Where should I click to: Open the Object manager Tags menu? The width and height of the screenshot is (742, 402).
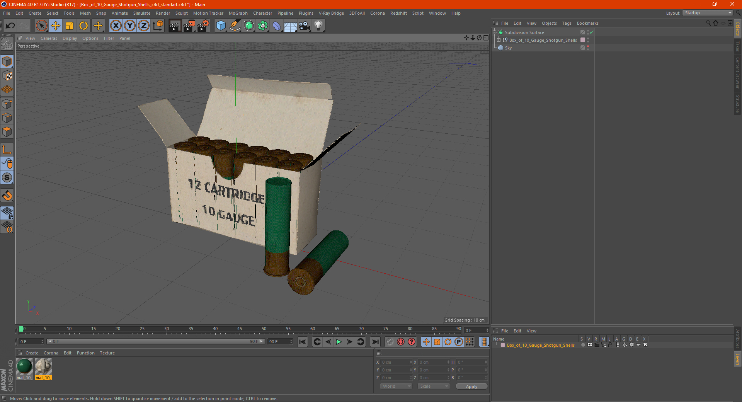pos(567,23)
